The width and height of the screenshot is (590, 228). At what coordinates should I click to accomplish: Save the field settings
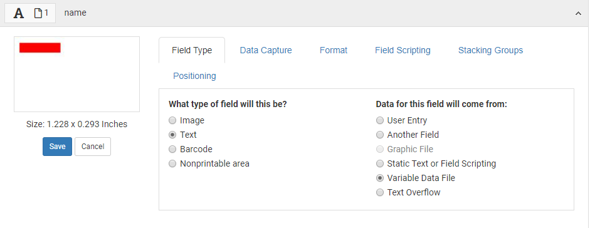pyautogui.click(x=57, y=147)
